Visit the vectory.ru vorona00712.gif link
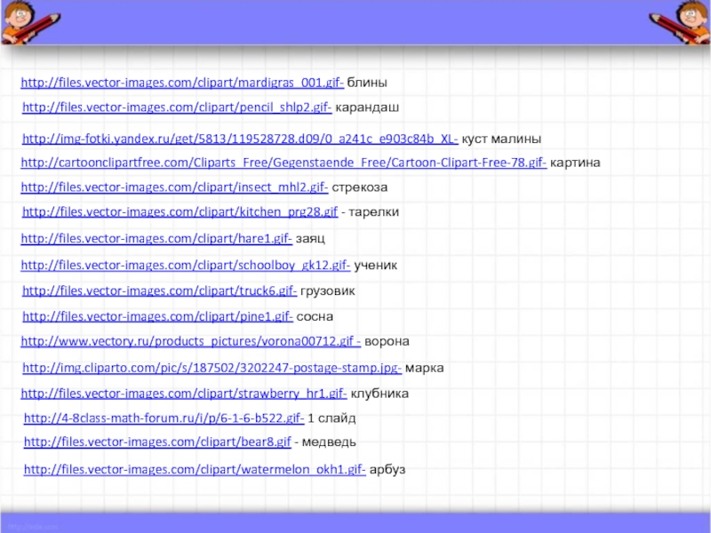The height and width of the screenshot is (533, 711). 190,341
